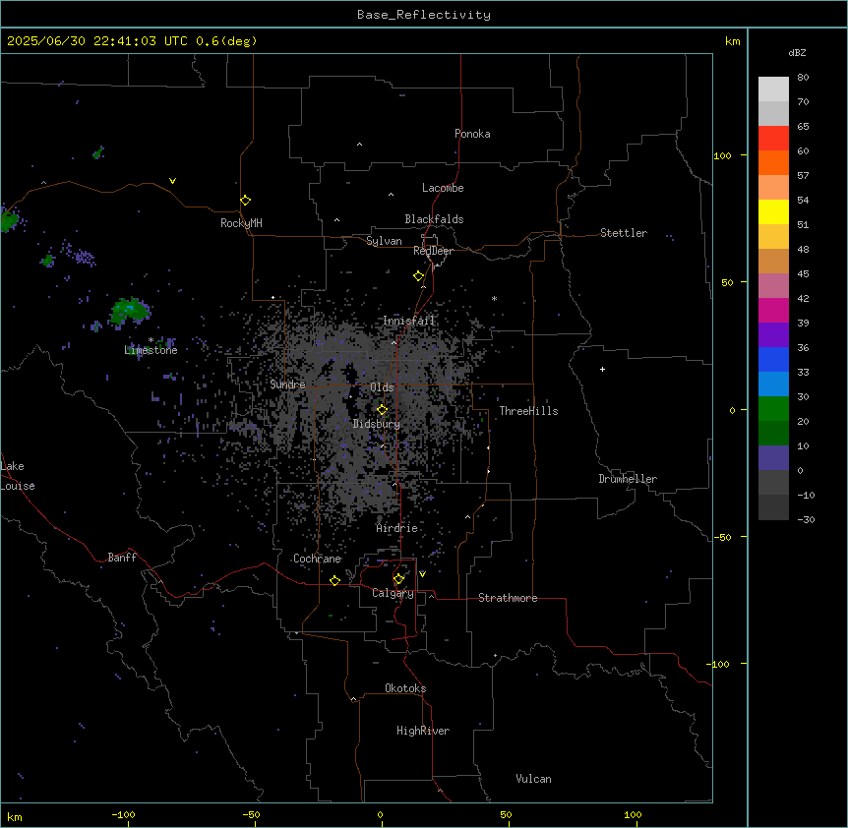The image size is (848, 828).
Task: Click the Base_Reflectivity title
Action: (424, 15)
